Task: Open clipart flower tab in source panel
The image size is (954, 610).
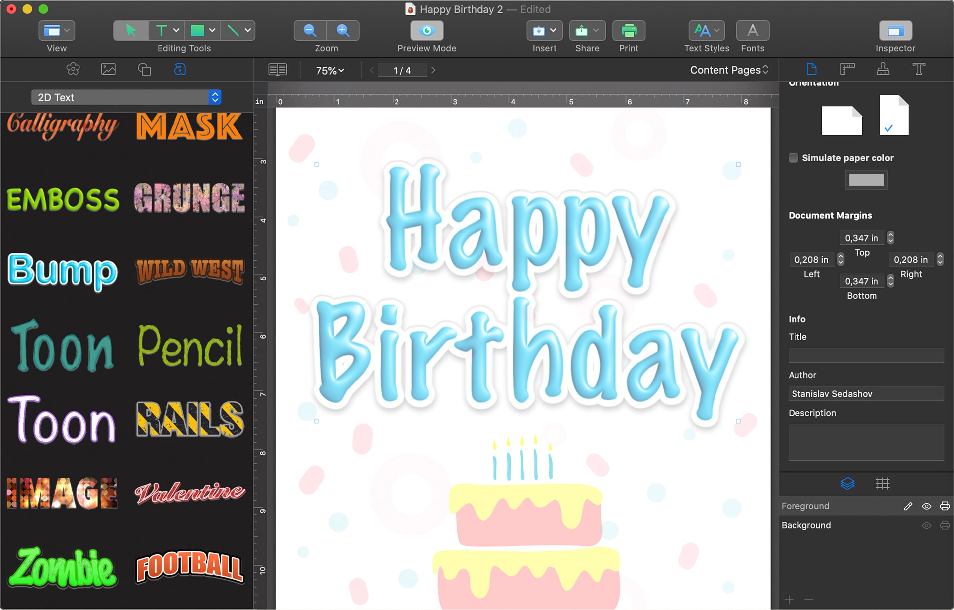Action: click(x=73, y=69)
